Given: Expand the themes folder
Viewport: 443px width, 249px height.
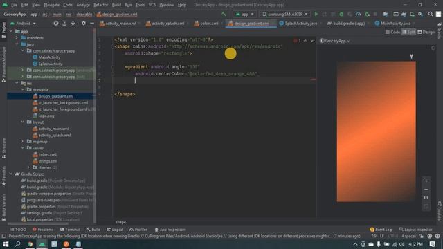Looking at the screenshot, I should (28, 167).
